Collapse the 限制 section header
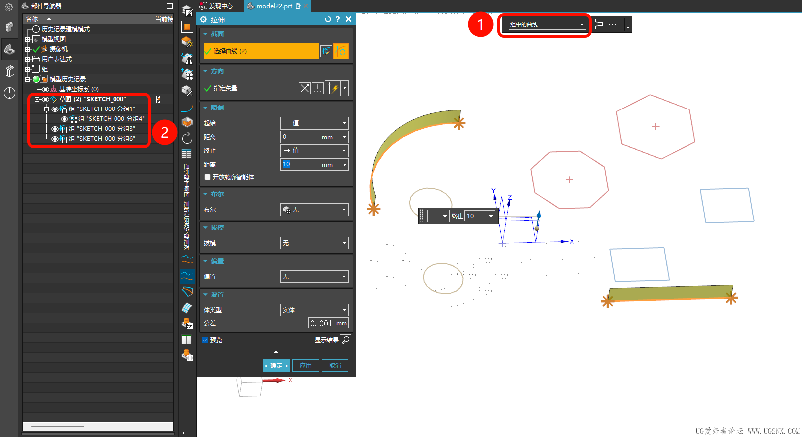Image resolution: width=802 pixels, height=437 pixels. [217, 108]
